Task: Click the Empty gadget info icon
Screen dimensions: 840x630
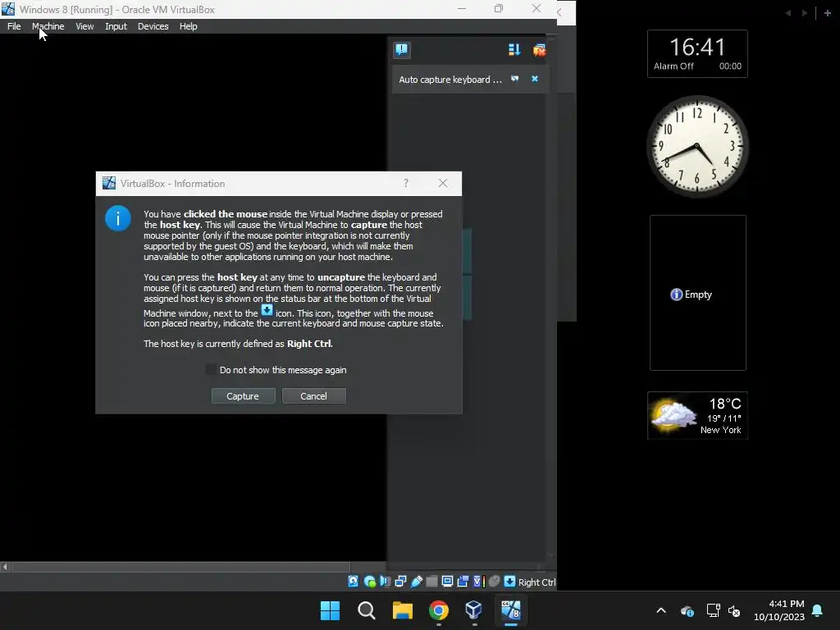Action: tap(676, 294)
